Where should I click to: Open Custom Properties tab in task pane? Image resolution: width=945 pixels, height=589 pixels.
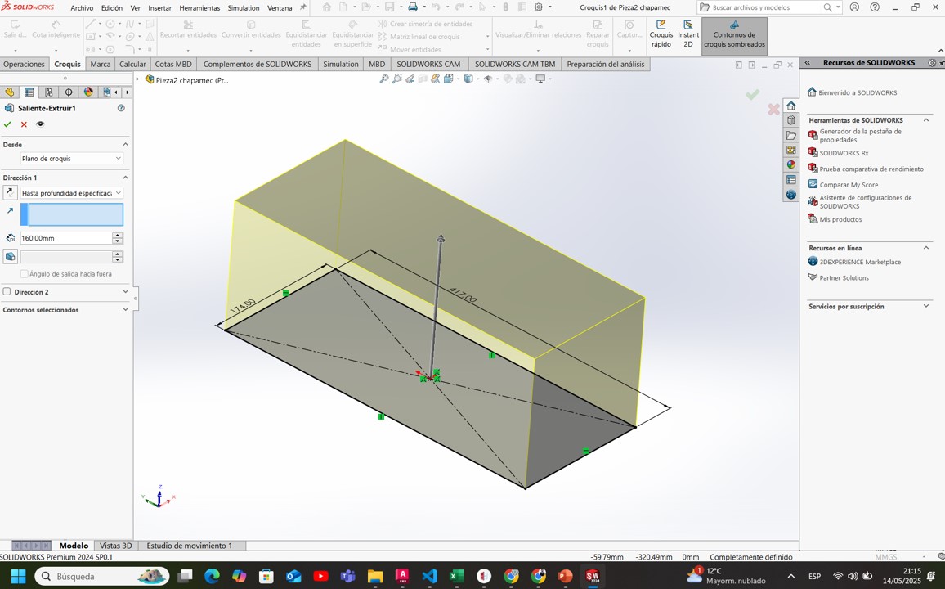[x=791, y=180]
